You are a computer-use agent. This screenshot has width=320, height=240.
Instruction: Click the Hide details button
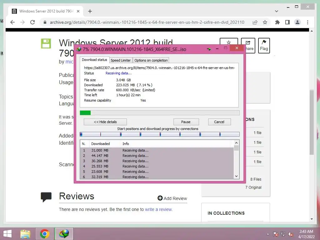pos(105,122)
